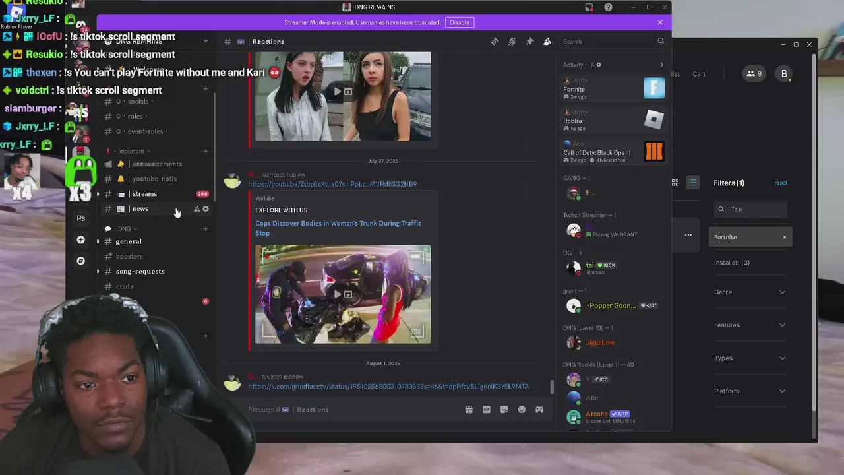844x475 pixels.
Task: Collapse the DNG category
Action: [x=124, y=229]
